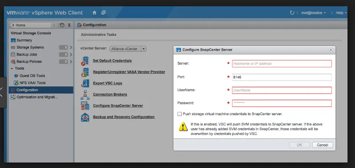Focus the Server hostname input field
355x168 pixels.
(282, 64)
